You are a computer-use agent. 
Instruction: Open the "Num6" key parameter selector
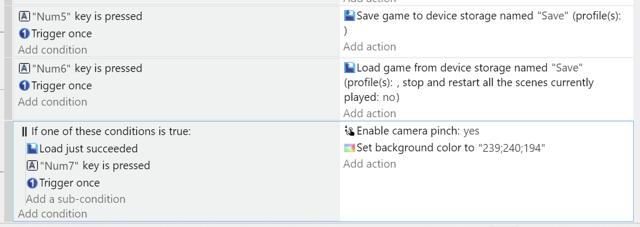[52, 68]
